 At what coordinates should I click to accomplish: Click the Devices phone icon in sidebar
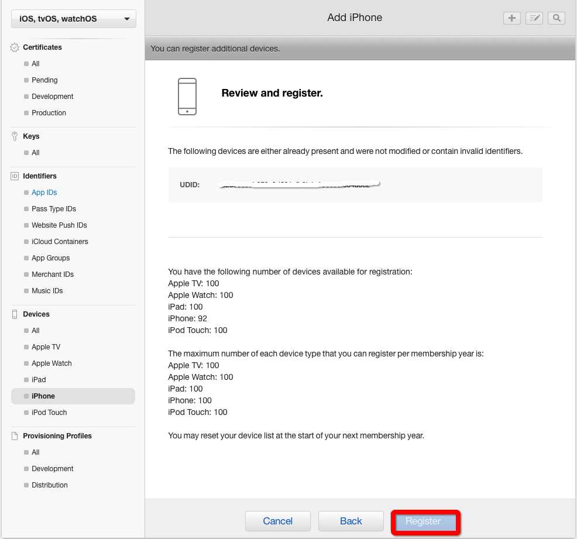click(15, 314)
